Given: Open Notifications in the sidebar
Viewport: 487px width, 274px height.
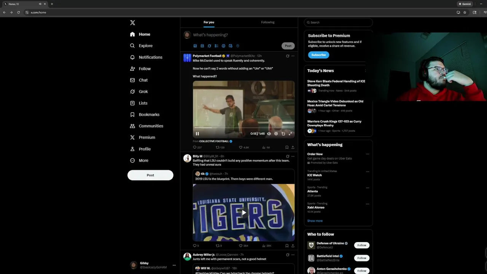Looking at the screenshot, I should (146, 57).
